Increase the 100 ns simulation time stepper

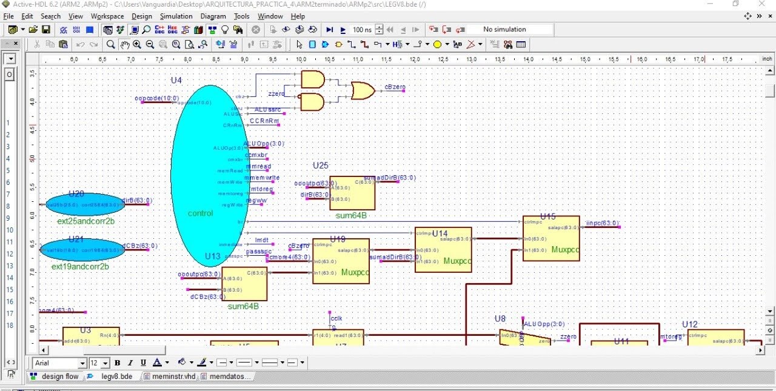(379, 27)
